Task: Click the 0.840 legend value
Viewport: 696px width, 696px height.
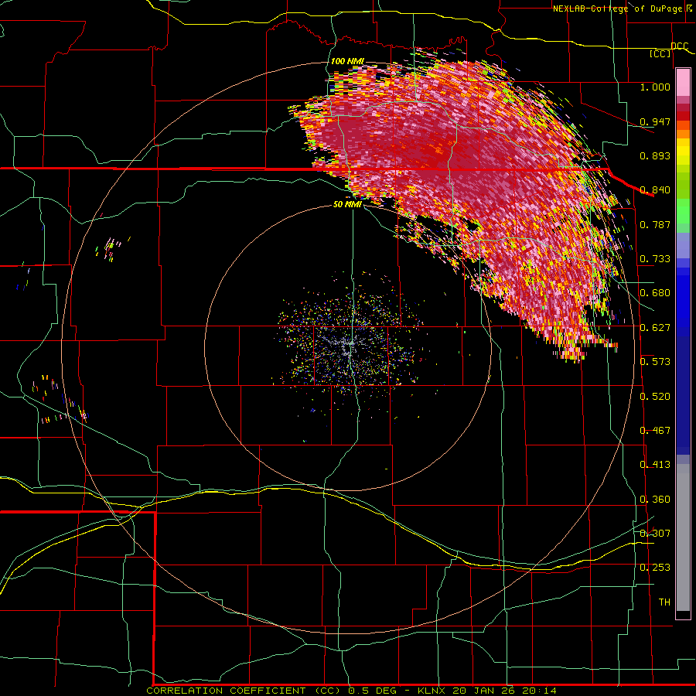Action: pyautogui.click(x=655, y=190)
